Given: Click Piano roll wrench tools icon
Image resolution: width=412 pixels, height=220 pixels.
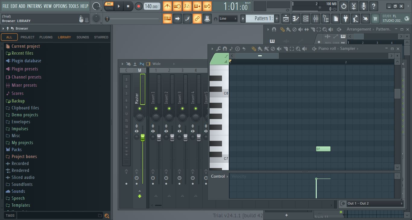Looking at the screenshot, I should pyautogui.click(x=218, y=49).
